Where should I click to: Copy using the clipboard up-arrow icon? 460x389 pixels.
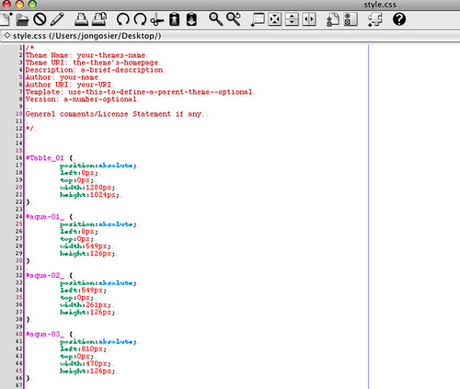[x=174, y=19]
